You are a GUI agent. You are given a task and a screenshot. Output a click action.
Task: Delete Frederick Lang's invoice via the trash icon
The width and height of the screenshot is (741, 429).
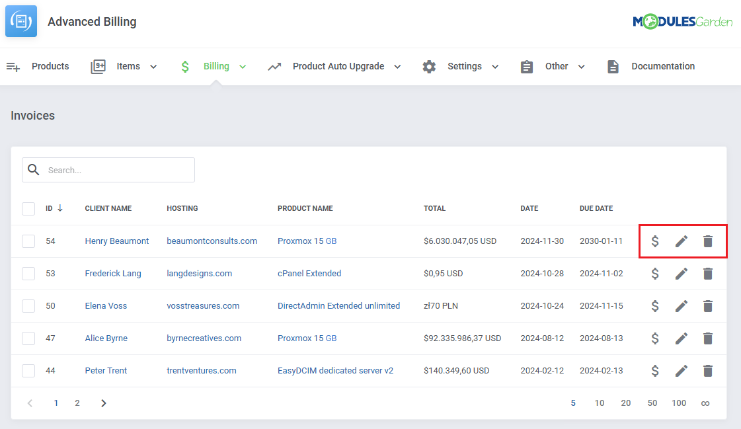click(707, 274)
